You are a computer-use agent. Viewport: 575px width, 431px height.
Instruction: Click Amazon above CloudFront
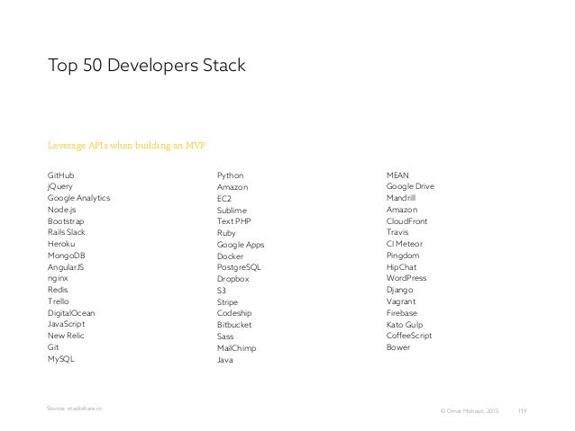pos(402,210)
